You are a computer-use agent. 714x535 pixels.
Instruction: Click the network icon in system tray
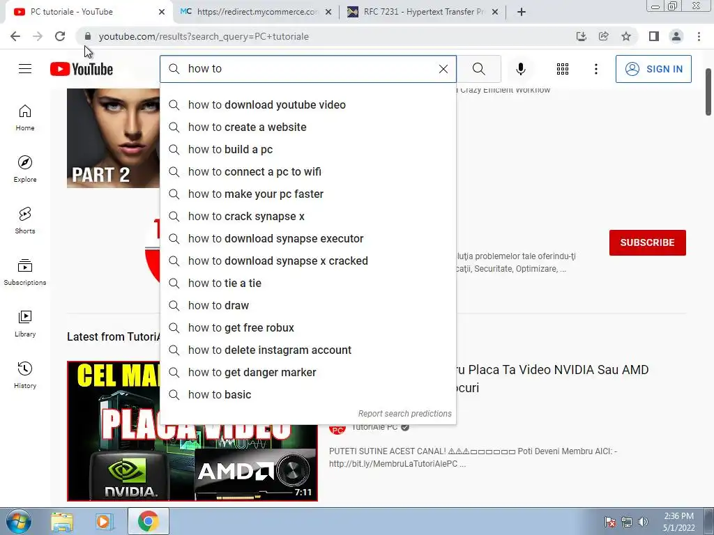(x=627, y=522)
